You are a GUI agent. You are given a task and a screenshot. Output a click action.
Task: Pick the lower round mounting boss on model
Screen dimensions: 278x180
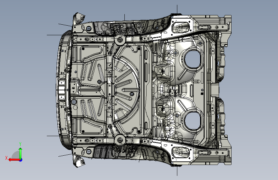point(120,140)
